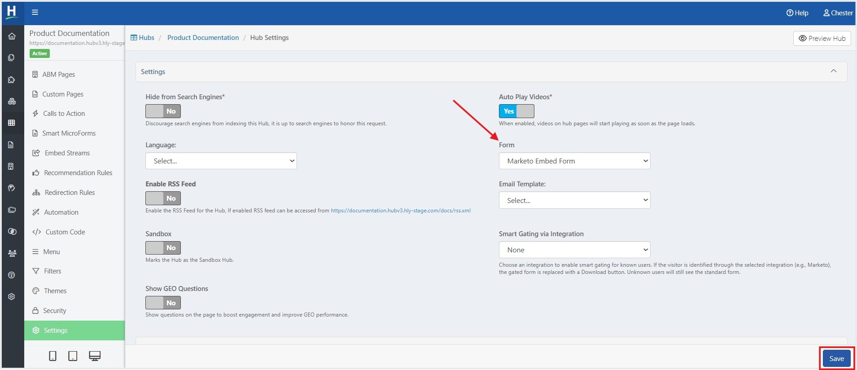Open the Chester user menu
This screenshot has width=857, height=370.
[x=838, y=13]
